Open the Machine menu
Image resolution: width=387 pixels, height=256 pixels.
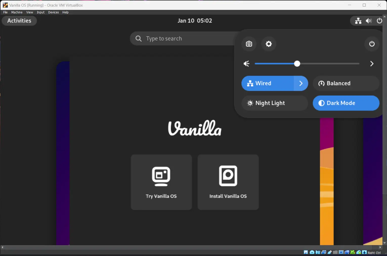[x=17, y=12]
